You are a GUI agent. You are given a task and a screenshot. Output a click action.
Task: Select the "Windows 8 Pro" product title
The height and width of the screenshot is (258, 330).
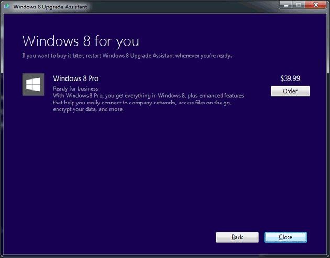click(x=76, y=78)
